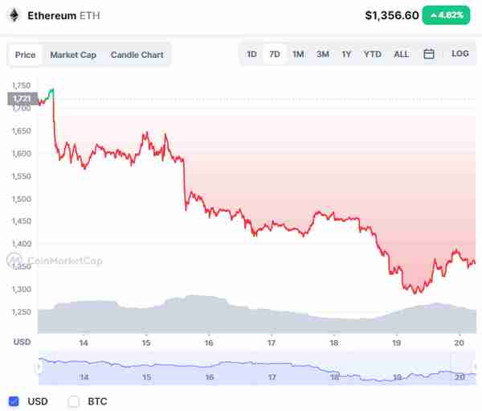Open the Candle Chart tab
482x411 pixels.
[137, 55]
